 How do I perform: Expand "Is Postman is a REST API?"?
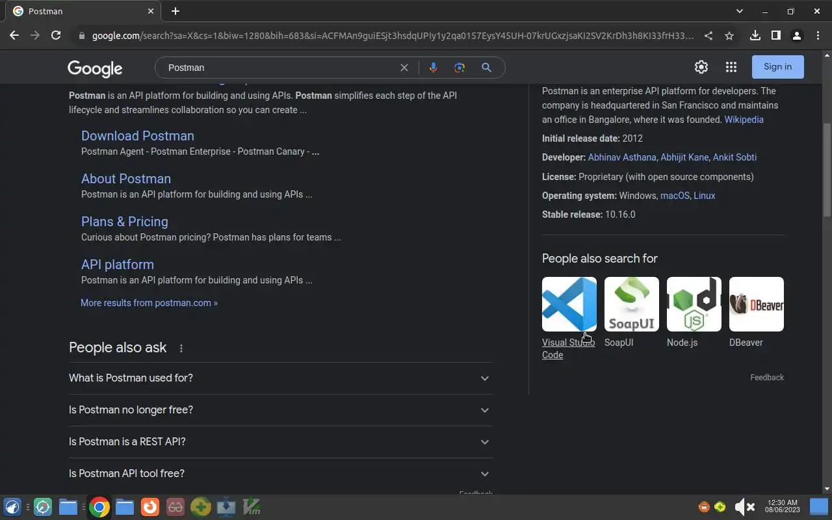[x=280, y=442]
